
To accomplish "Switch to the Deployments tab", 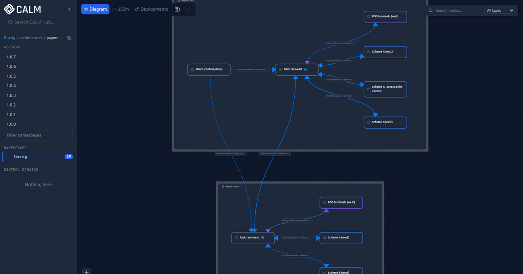I will (x=151, y=9).
